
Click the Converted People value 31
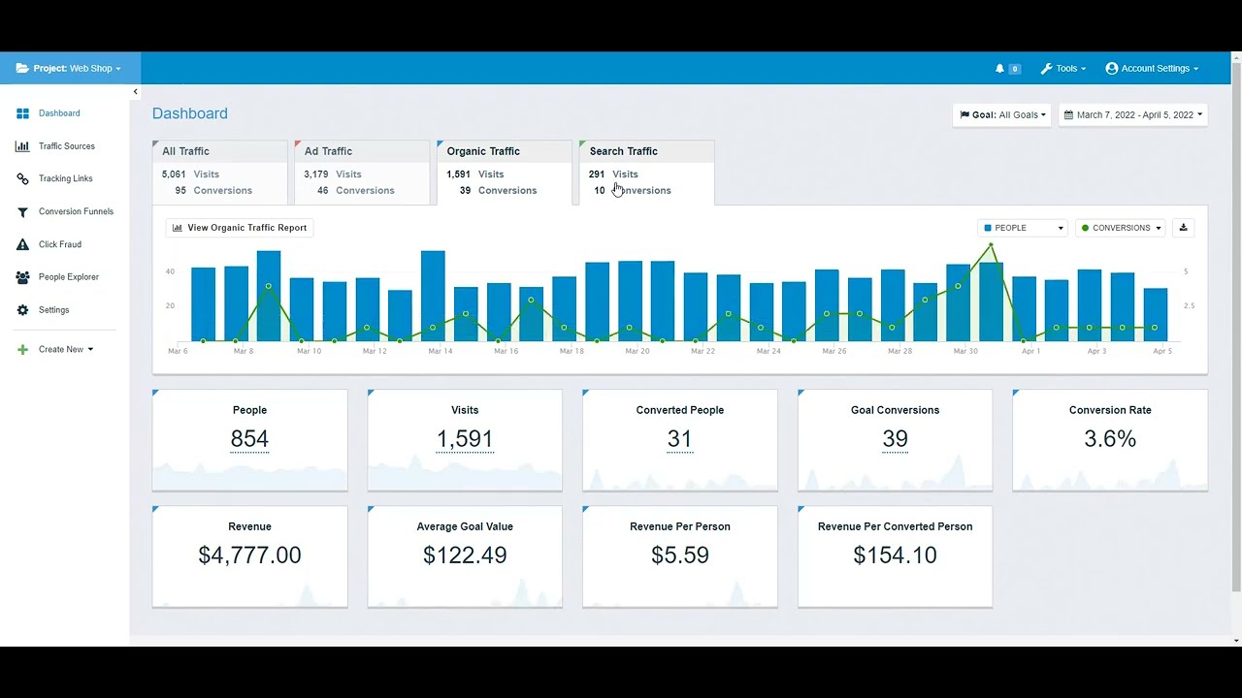pyautogui.click(x=679, y=439)
